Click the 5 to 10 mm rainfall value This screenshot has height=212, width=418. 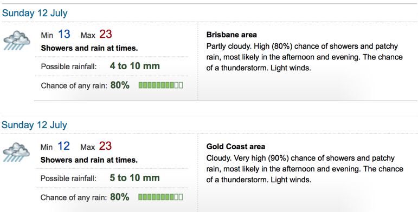(x=134, y=178)
